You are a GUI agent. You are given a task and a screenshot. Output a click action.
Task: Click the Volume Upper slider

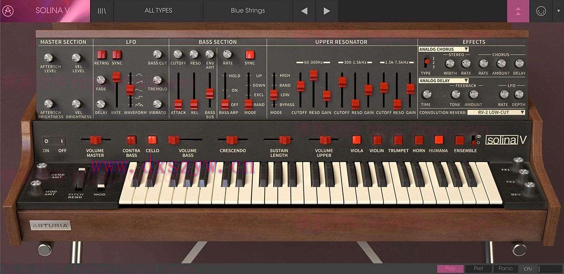point(324,140)
